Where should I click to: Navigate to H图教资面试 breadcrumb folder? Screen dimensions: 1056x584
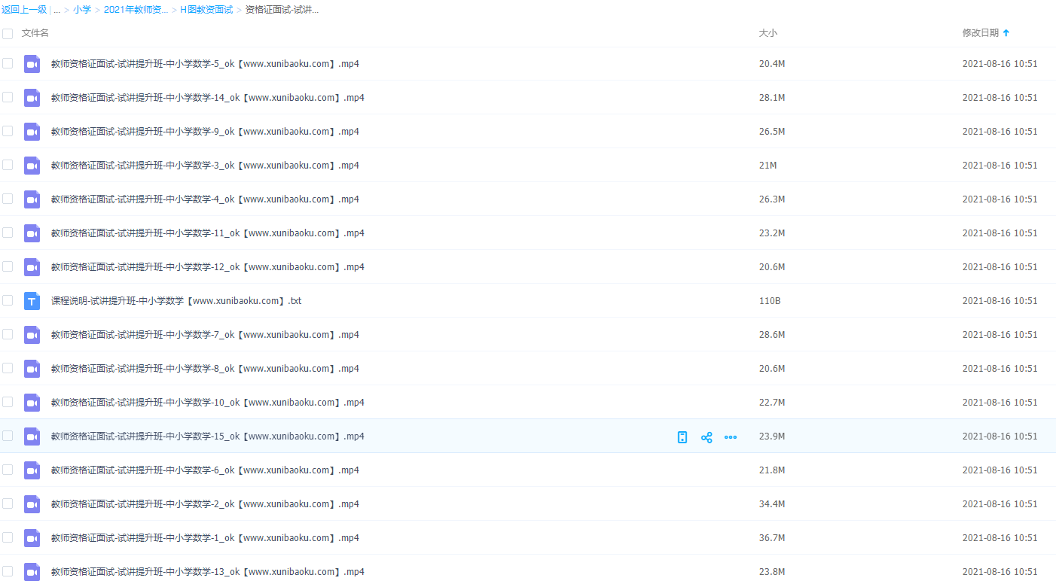[x=206, y=10]
